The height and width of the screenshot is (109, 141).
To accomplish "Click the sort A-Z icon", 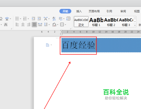I will click(x=54, y=19).
